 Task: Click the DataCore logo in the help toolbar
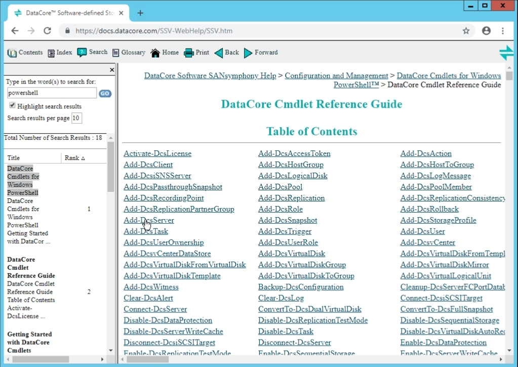506,53
